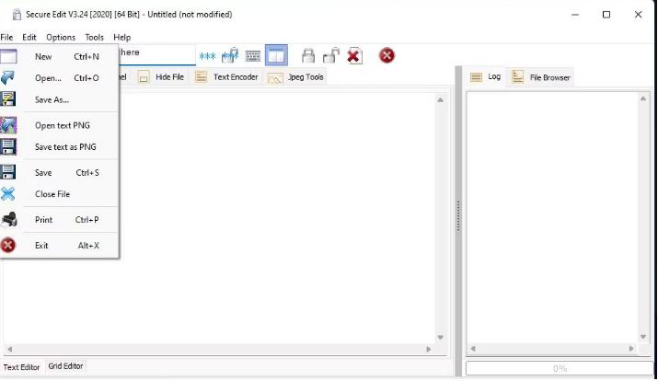Image resolution: width=658 pixels, height=381 pixels.
Task: Click the red circle X toolbar icon
Action: click(387, 55)
